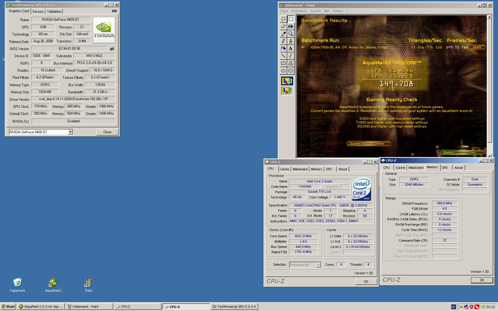Select the Curve tool in Paint

[x=291, y=56]
